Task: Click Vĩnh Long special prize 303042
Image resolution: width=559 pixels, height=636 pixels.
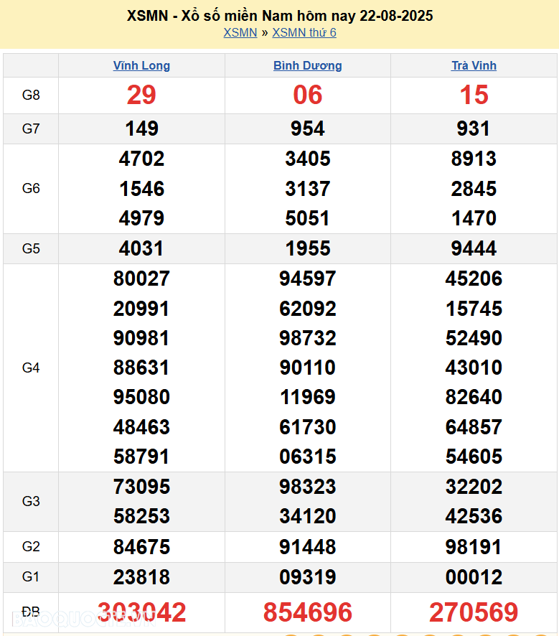Action: 141,612
